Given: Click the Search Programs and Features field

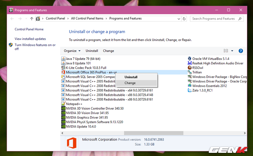Looking at the screenshot, I should (x=217, y=19).
